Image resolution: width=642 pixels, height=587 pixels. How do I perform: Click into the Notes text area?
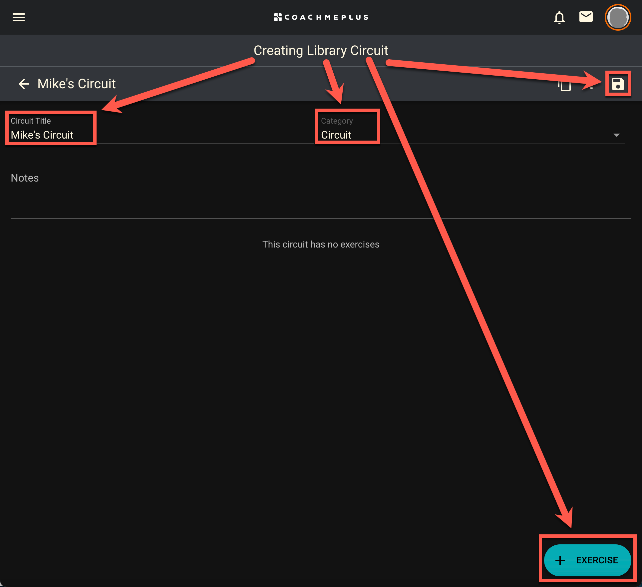pos(321,193)
